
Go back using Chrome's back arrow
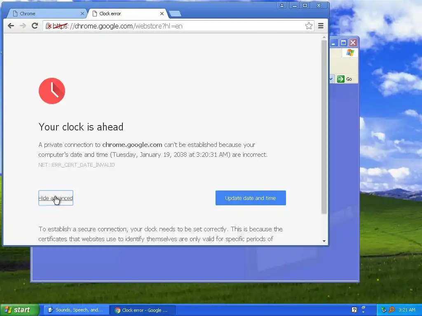[11, 26]
